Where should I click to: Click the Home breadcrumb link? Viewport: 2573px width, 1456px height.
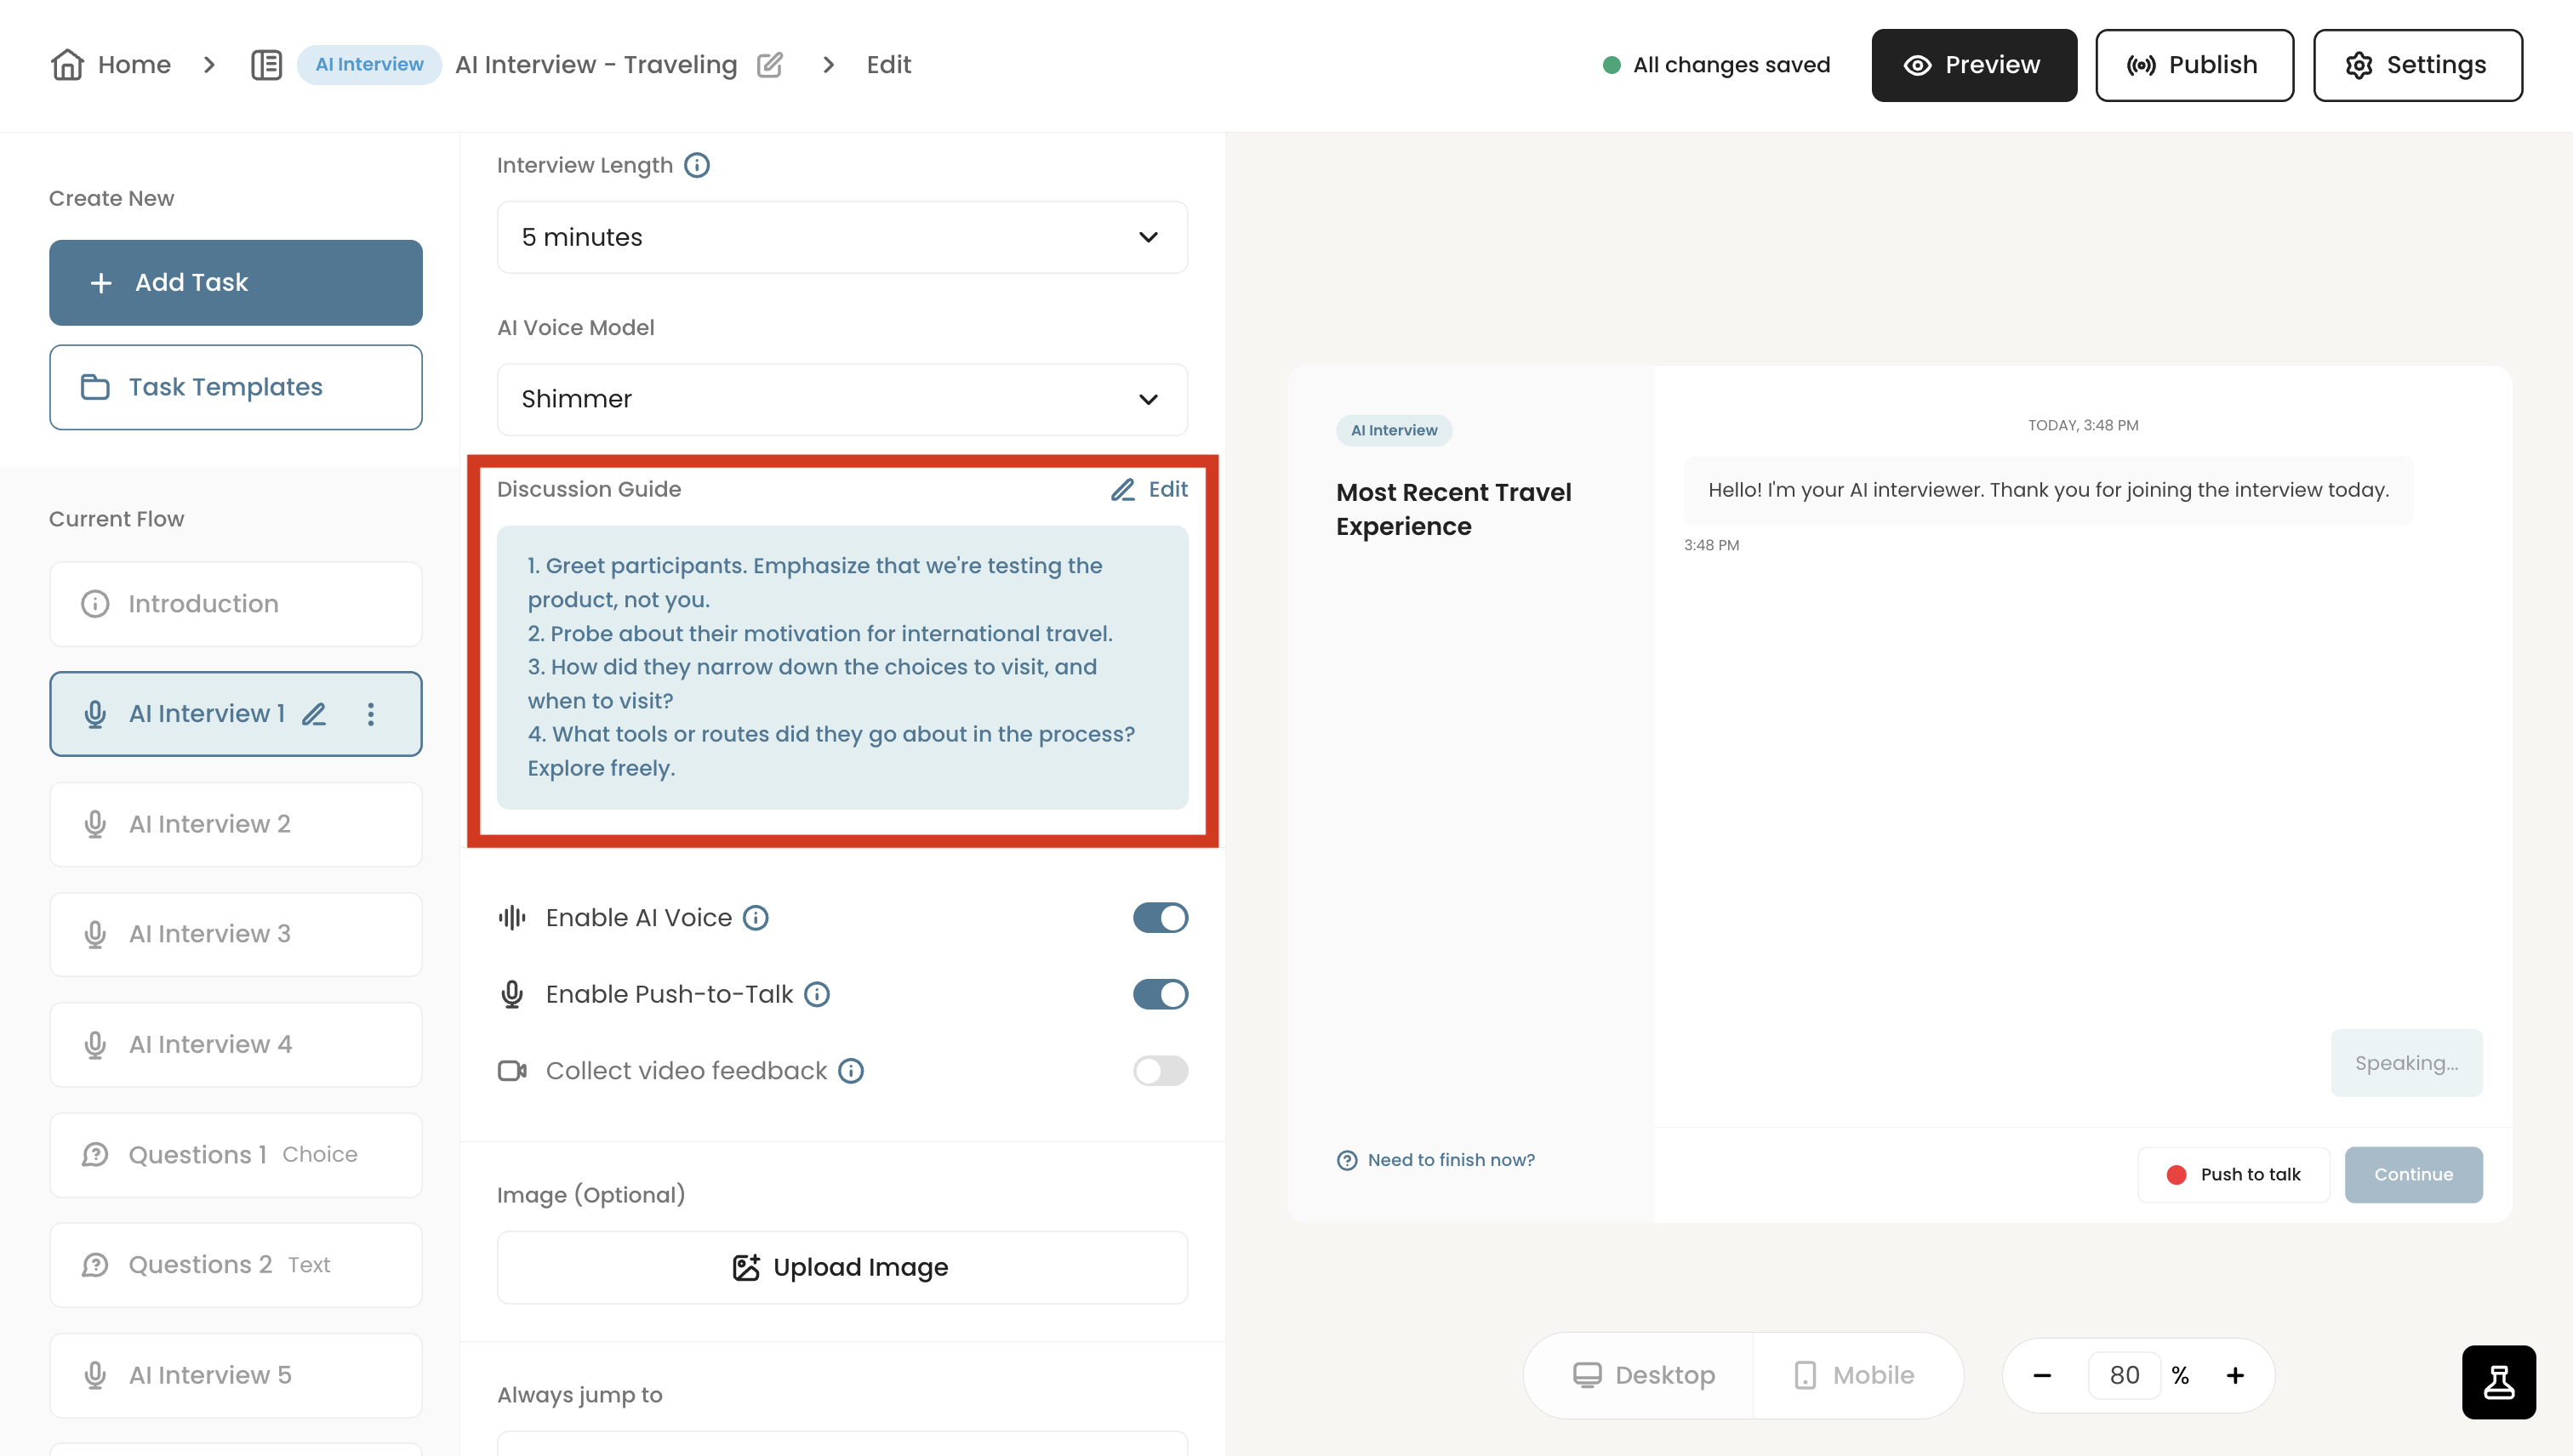pyautogui.click(x=134, y=65)
